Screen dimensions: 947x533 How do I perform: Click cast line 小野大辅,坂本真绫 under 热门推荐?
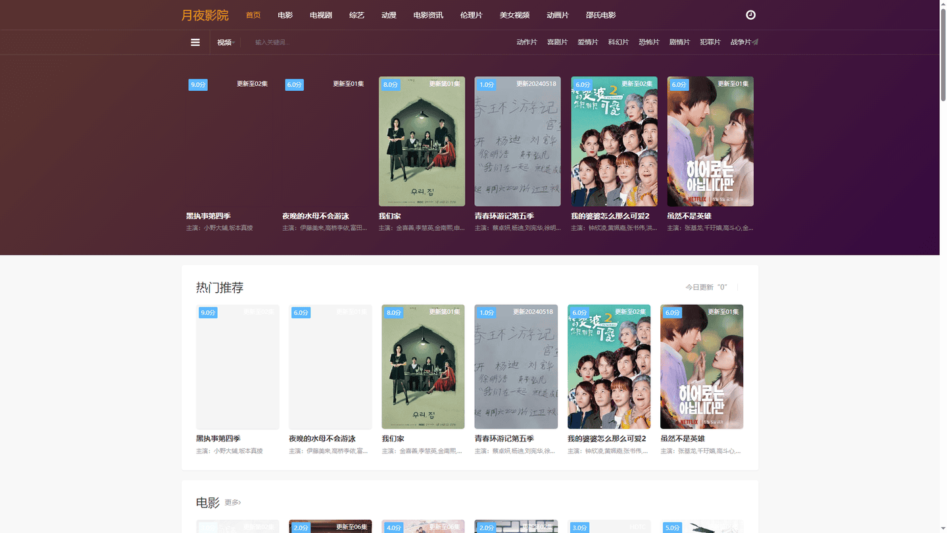point(230,451)
